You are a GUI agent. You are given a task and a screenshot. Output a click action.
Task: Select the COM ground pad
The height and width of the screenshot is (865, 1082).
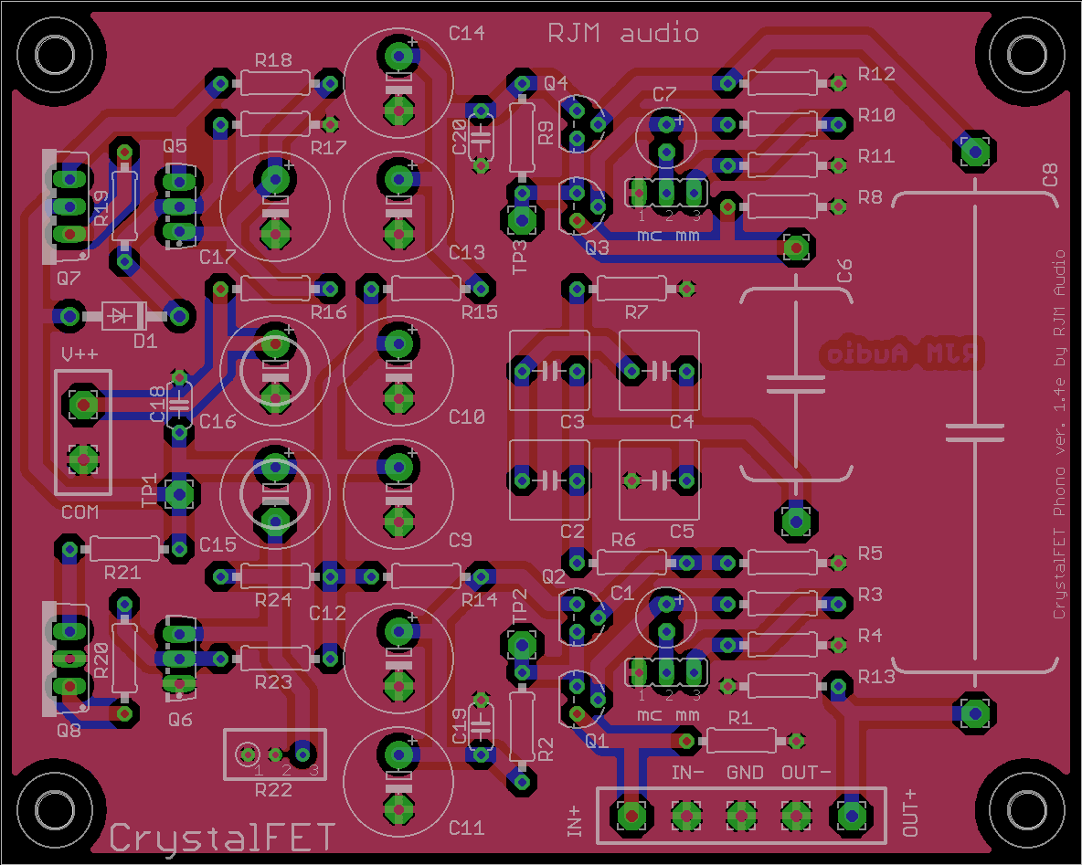click(x=83, y=459)
